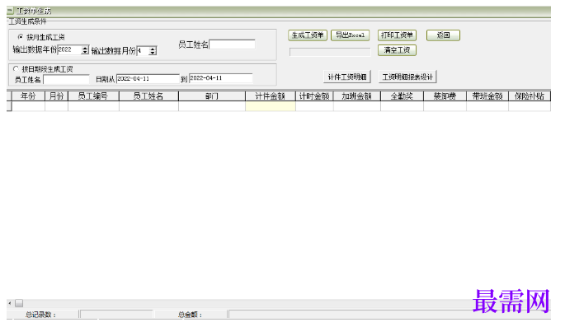Click the horizontal scrollbar thumb
Viewport: 565px width, 327px height.
point(19,303)
